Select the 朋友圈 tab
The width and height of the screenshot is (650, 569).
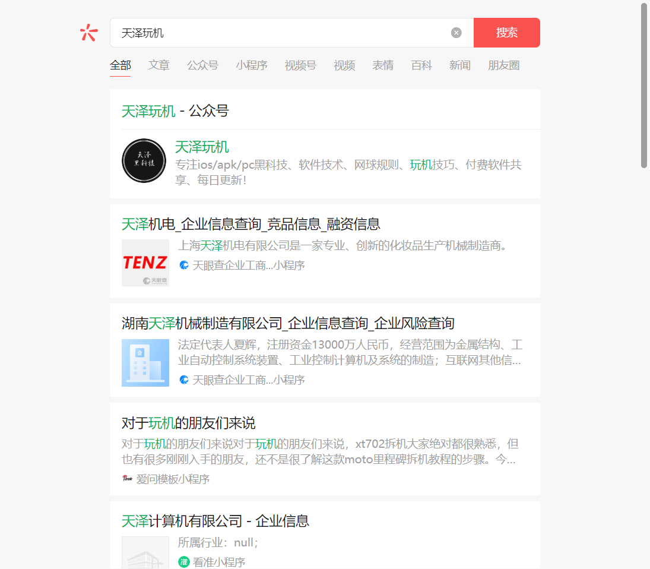point(503,65)
